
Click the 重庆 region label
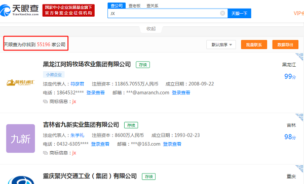click(291, 176)
